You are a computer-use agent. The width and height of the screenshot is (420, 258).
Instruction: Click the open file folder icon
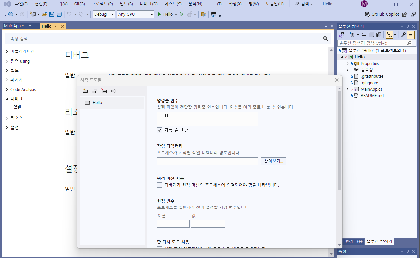pyautogui.click(x=44, y=14)
